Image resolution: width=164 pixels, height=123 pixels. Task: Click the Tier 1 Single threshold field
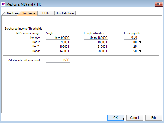[x=57, y=42]
